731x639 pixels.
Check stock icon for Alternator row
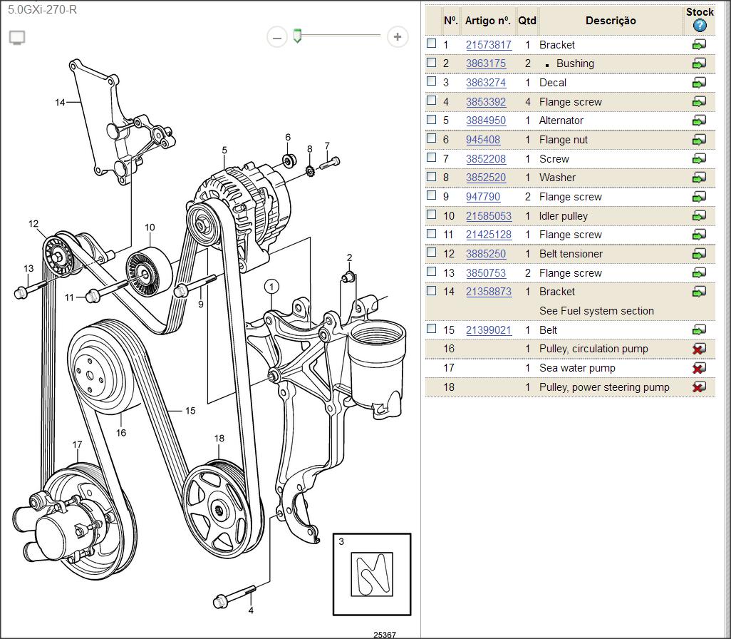point(699,121)
